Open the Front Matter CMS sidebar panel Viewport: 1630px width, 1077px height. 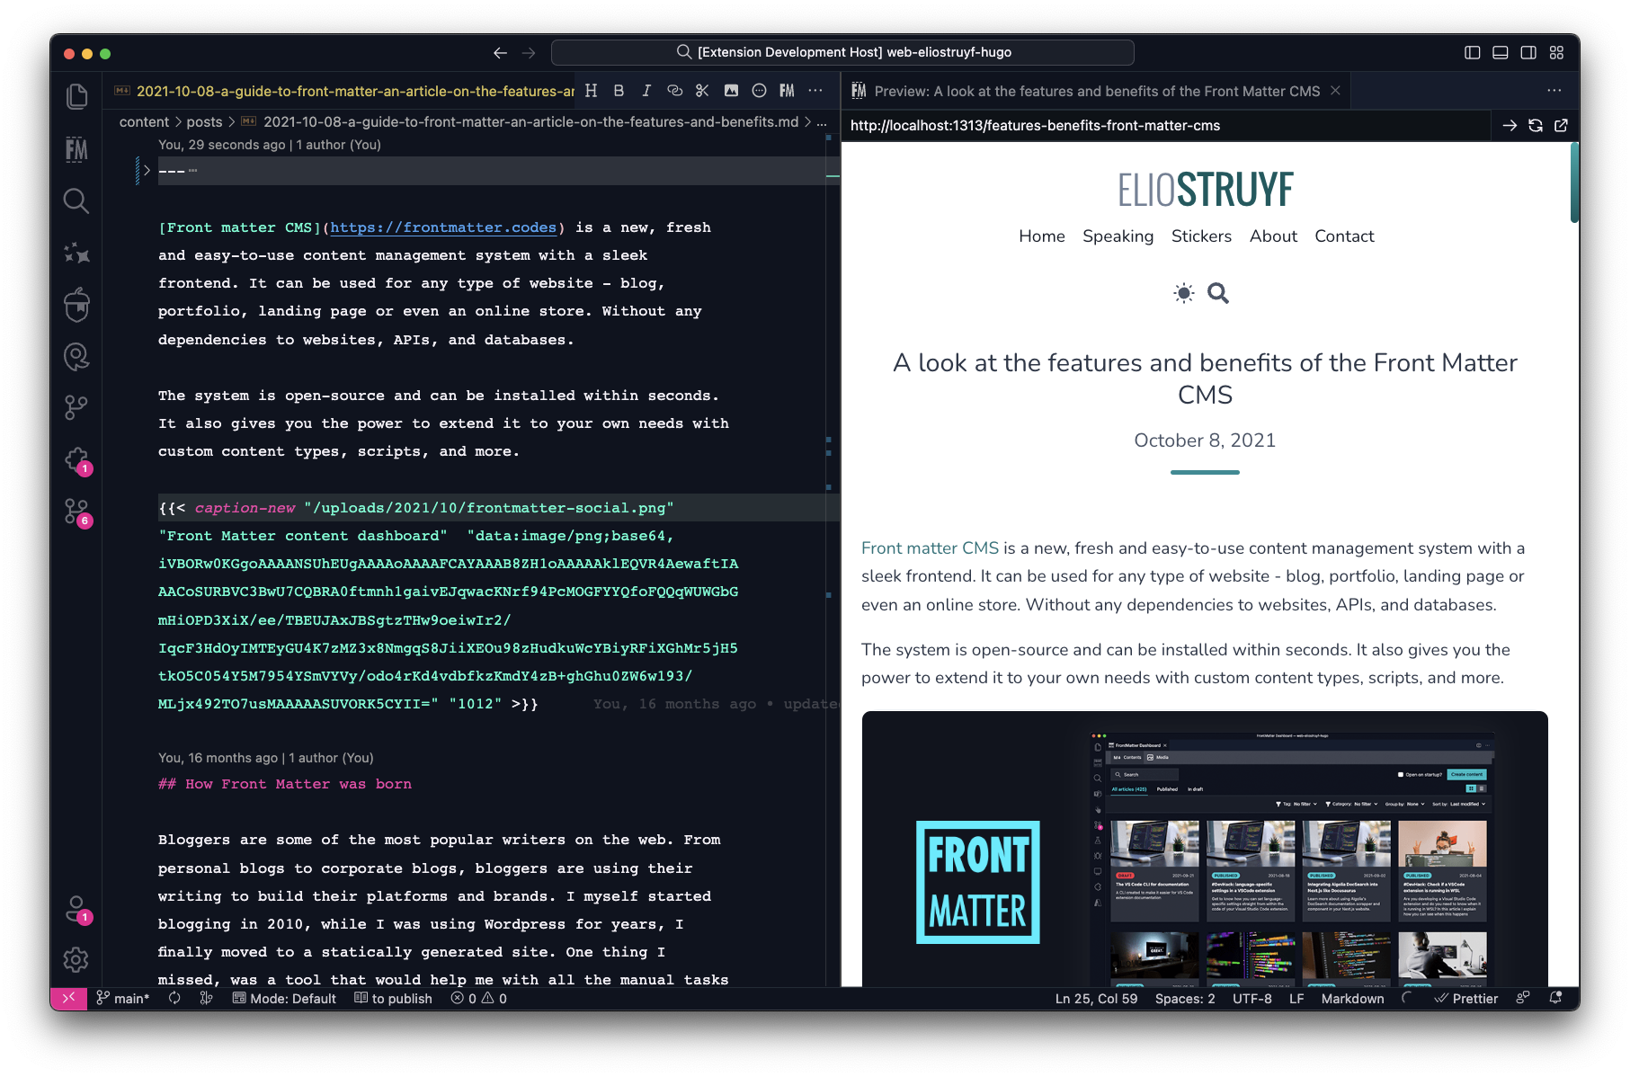(x=76, y=149)
